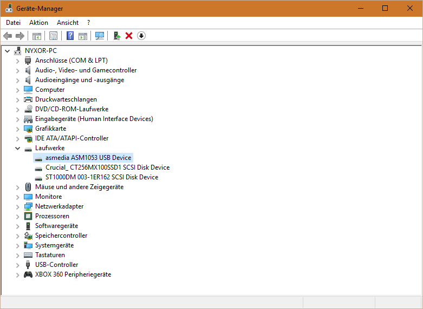Click the Druckwarteschlangen printer icon

pos(28,99)
